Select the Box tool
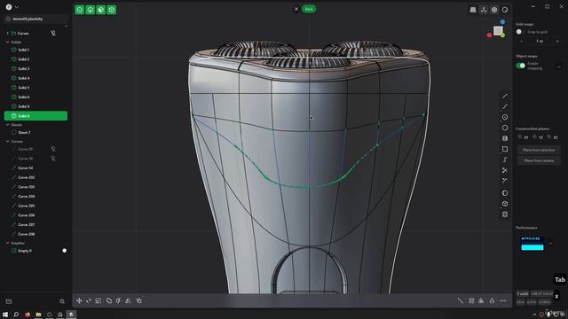568x319 pixels. click(505, 204)
